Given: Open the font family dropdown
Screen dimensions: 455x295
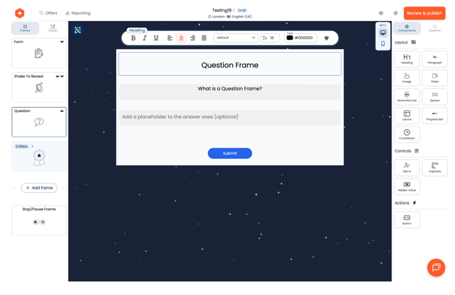Looking at the screenshot, I should (236, 38).
